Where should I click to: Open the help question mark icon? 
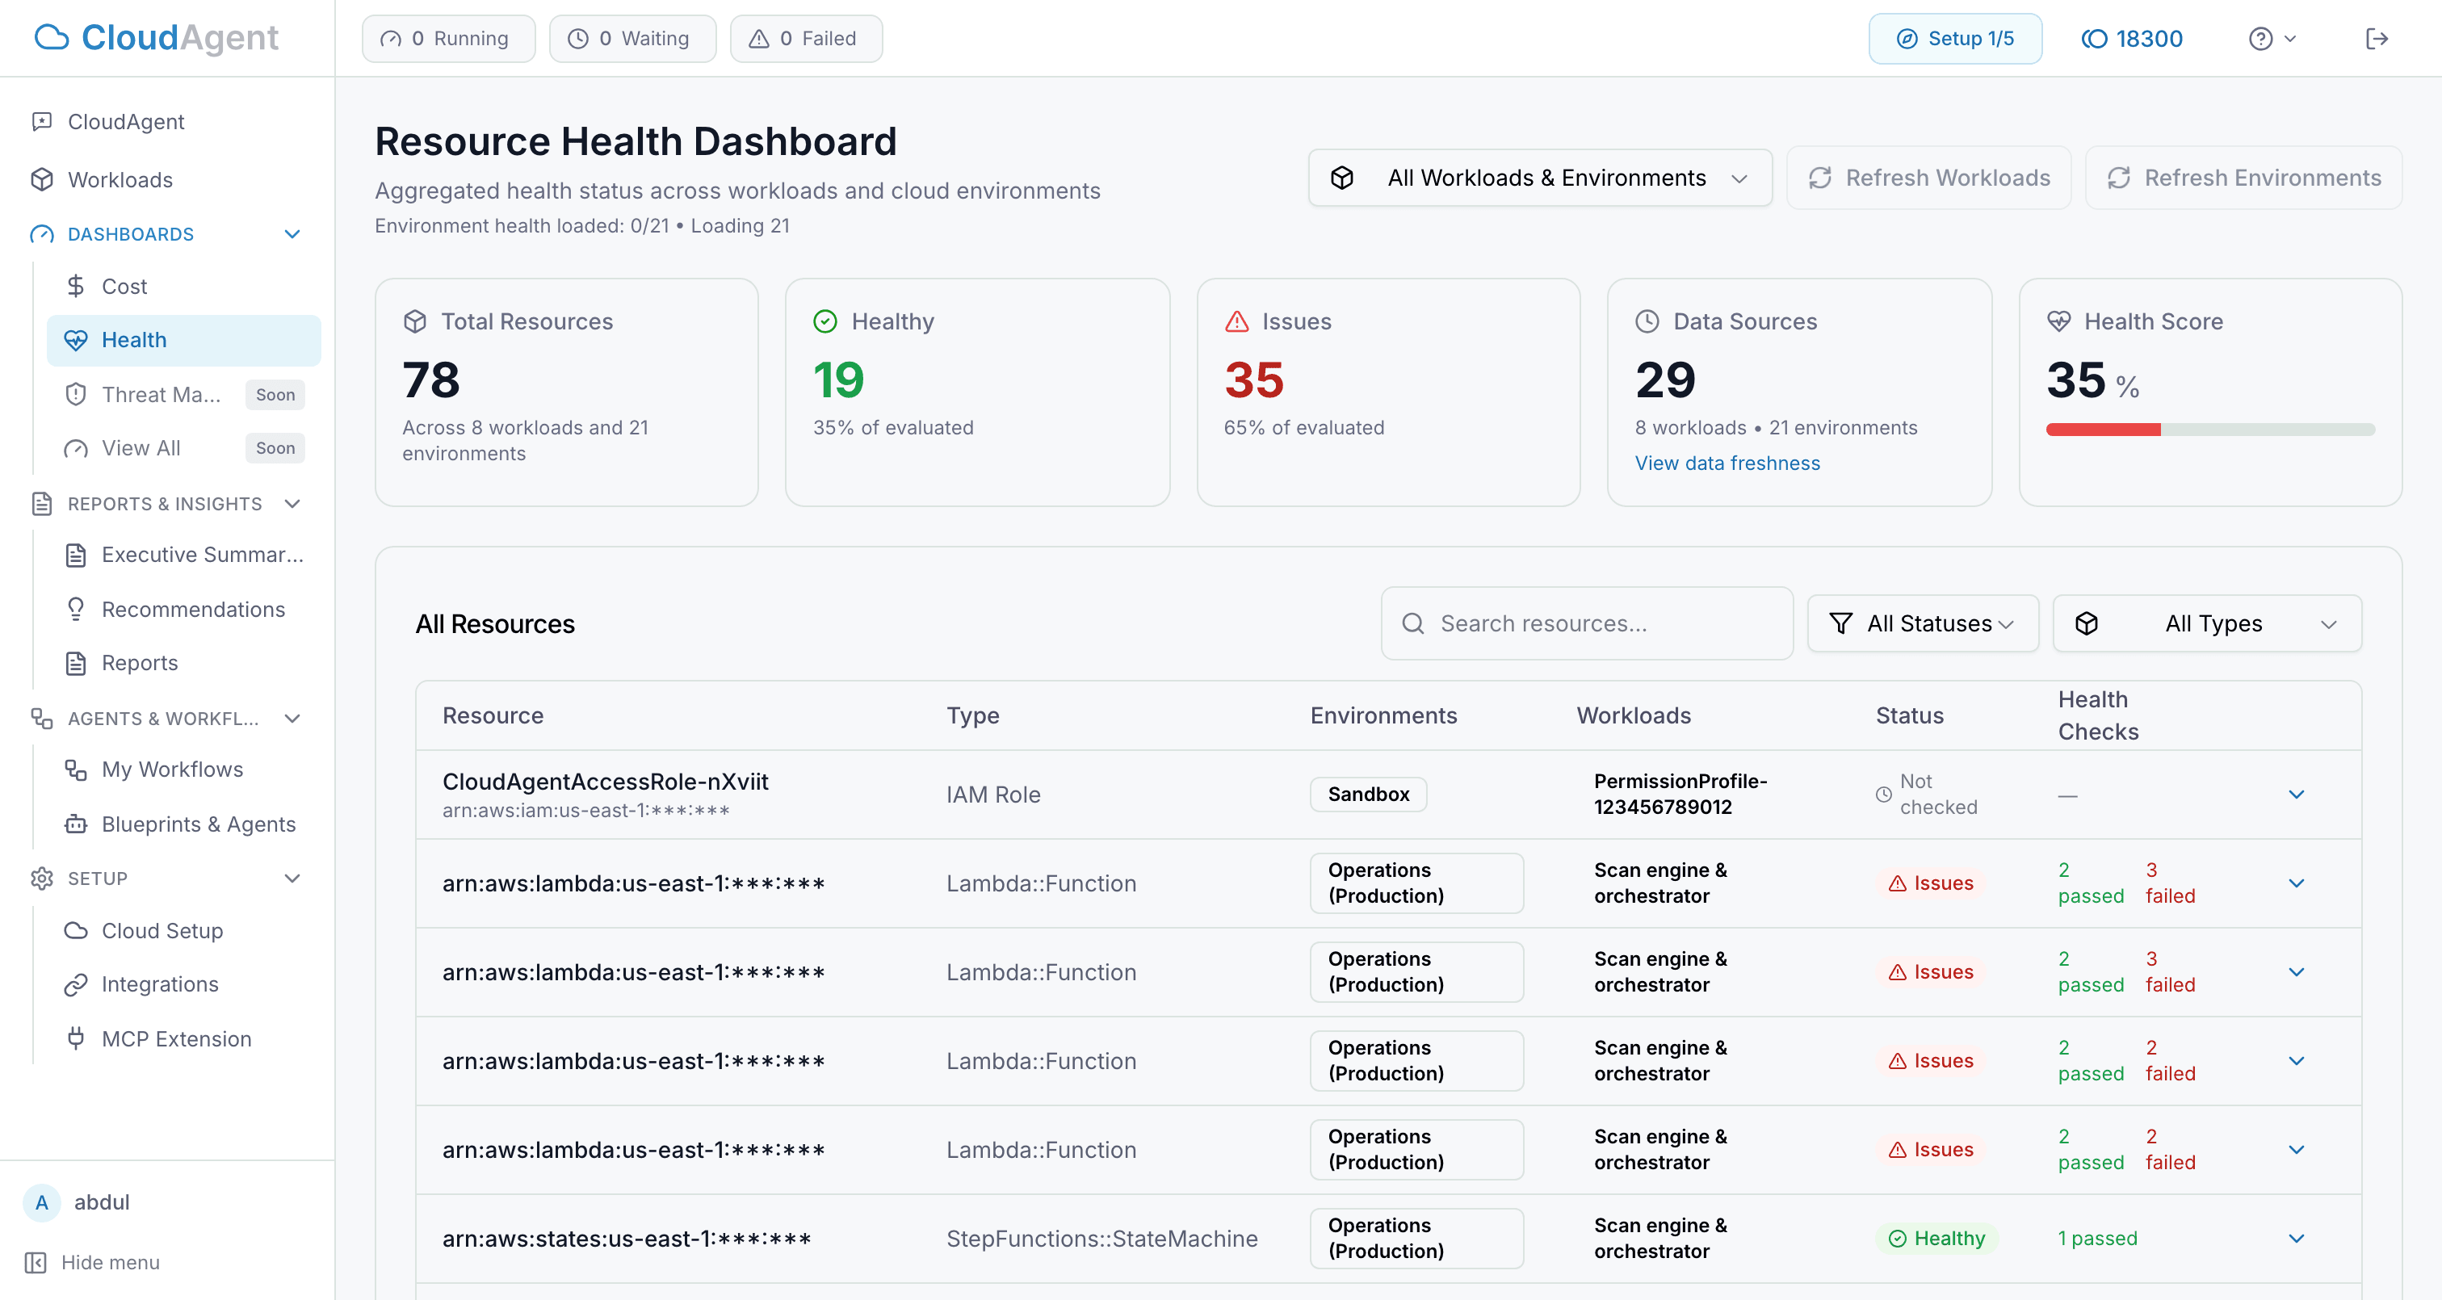tap(2263, 38)
